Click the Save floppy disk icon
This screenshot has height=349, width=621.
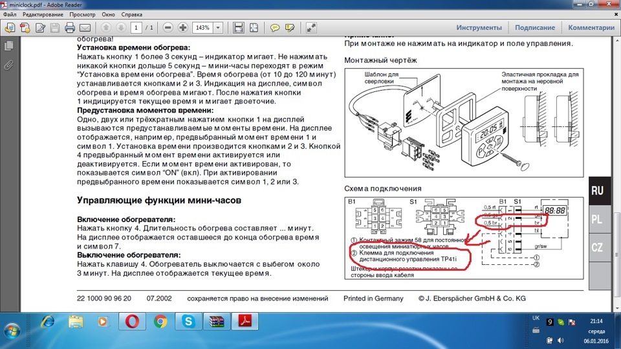coord(55,28)
